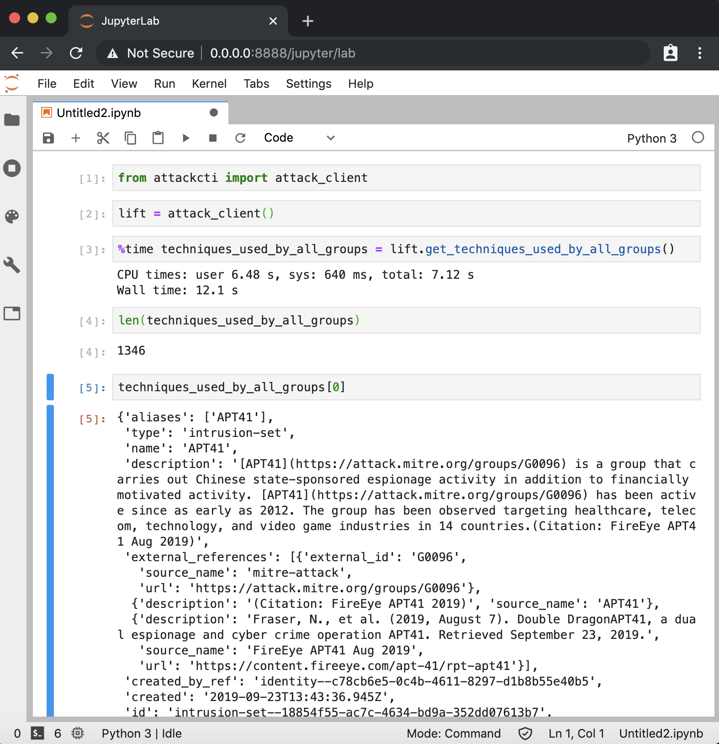Insert a cell below with plus icon
The width and height of the screenshot is (719, 744).
[x=76, y=138]
